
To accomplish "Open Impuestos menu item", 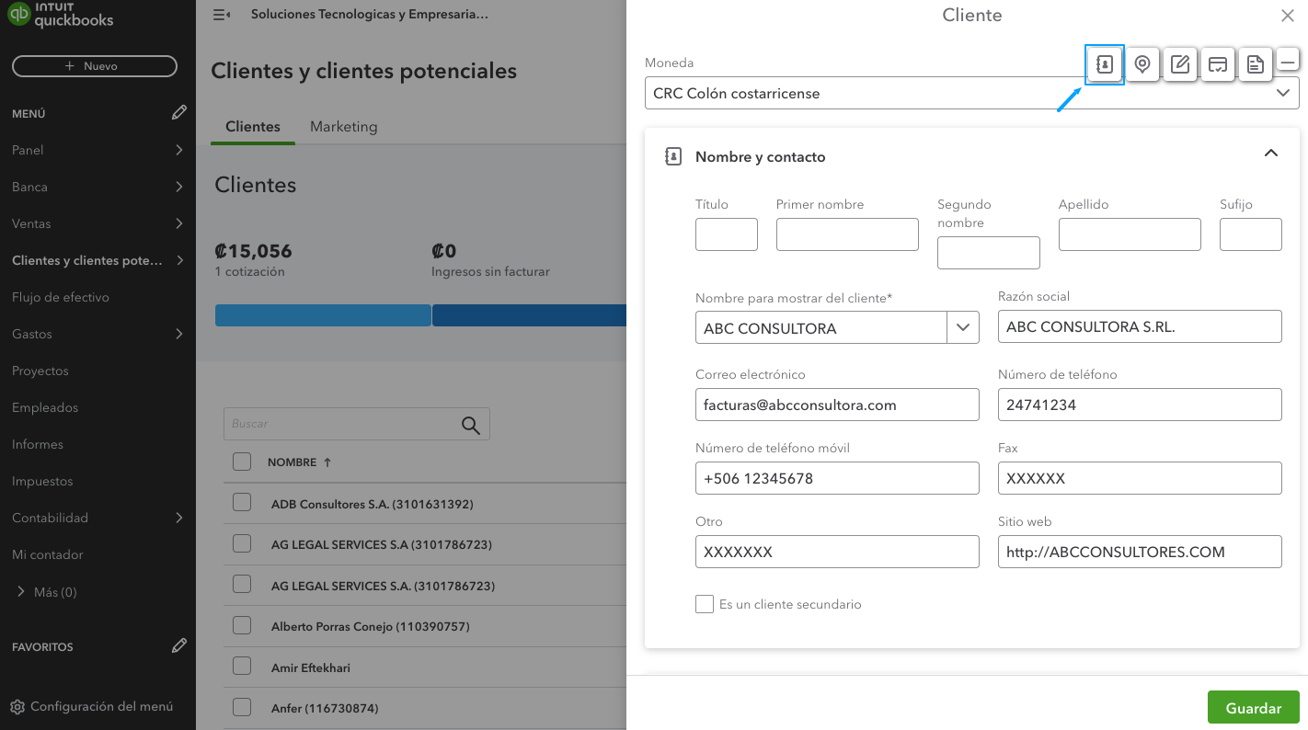I will pos(42,481).
